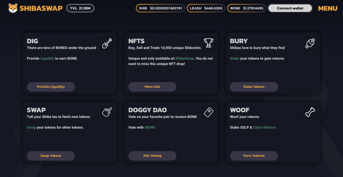Open the Pair Voting button
This screenshot has height=177, width=343.
pyautogui.click(x=152, y=156)
